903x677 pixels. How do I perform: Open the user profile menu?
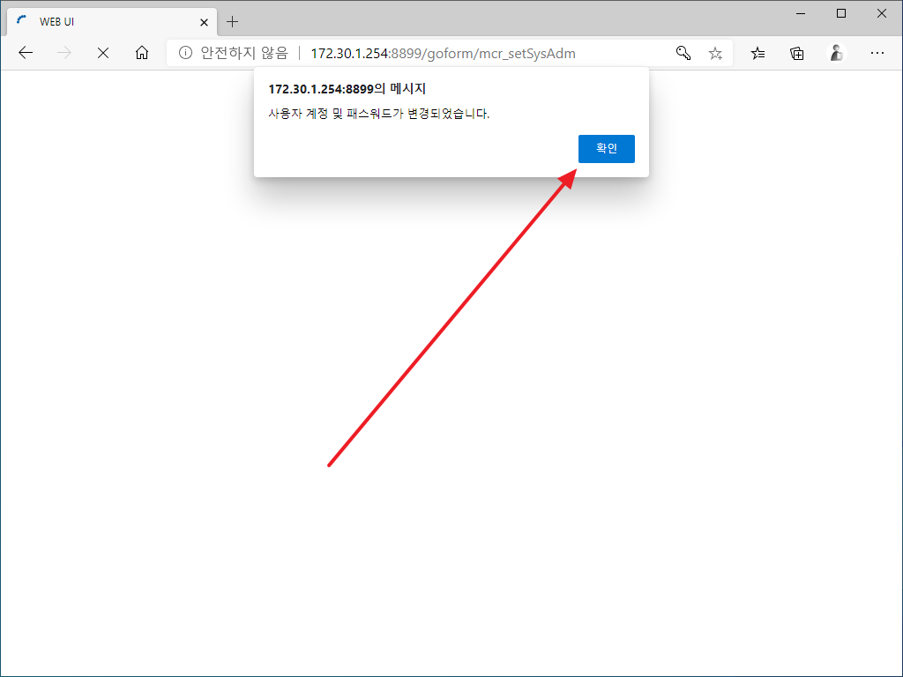click(836, 54)
